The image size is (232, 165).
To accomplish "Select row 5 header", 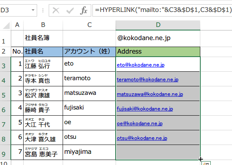I will 5,93.
